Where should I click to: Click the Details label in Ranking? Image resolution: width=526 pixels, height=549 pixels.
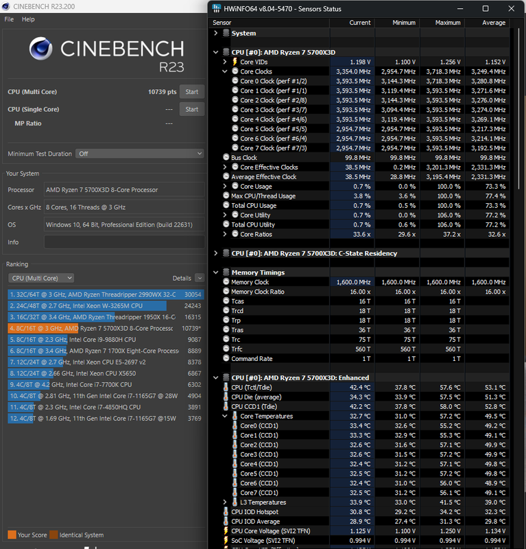182,279
